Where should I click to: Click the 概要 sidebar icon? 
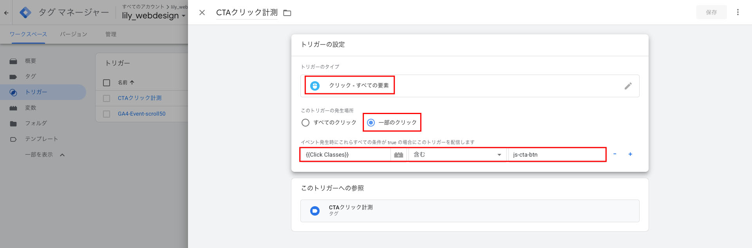point(13,61)
